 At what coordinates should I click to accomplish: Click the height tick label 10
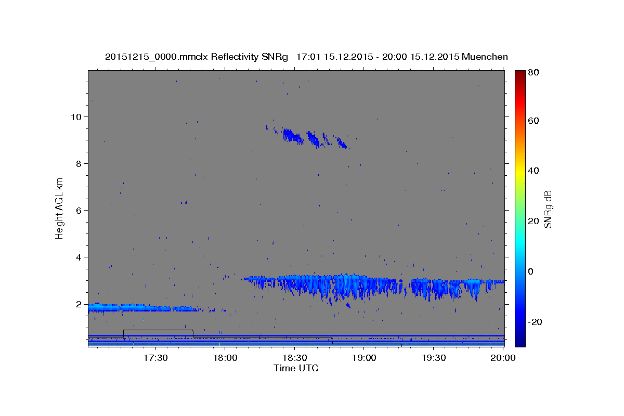pyautogui.click(x=77, y=116)
